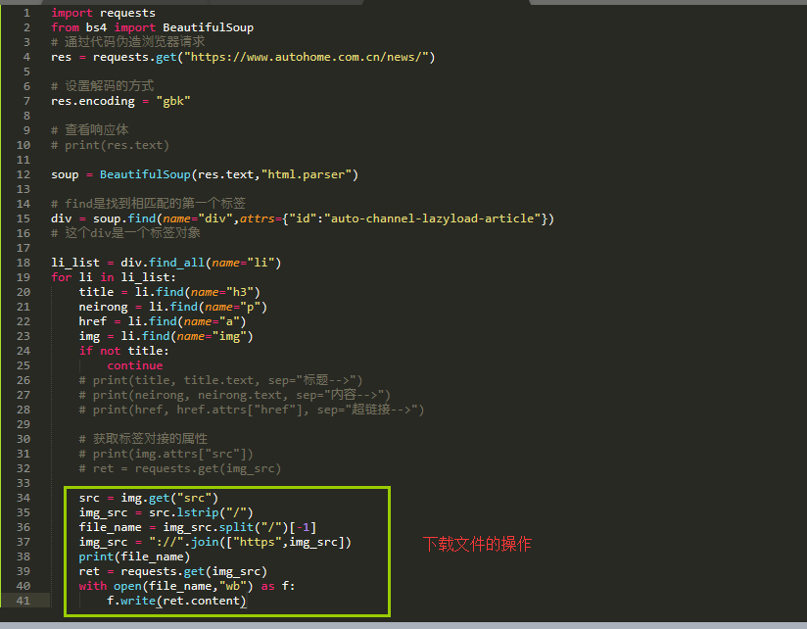Click 'find_all' in the li_list line
This screenshot has width=807, height=629.
[x=176, y=263]
